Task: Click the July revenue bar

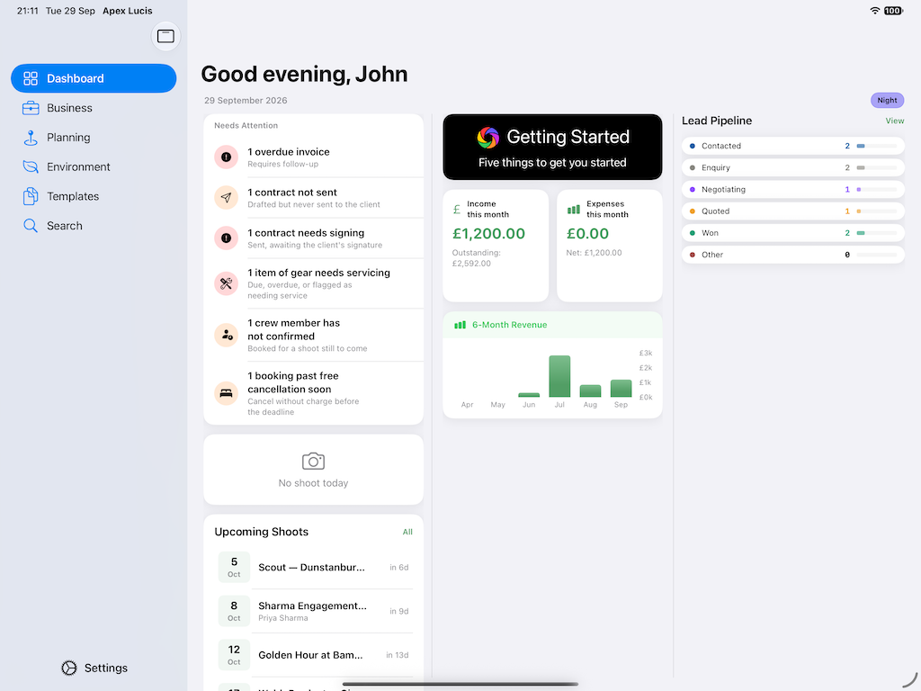Action: (559, 376)
